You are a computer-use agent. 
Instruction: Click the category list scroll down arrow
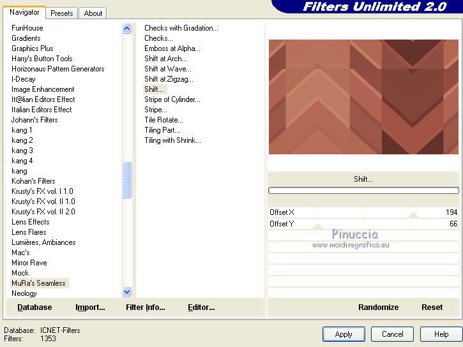(x=126, y=292)
